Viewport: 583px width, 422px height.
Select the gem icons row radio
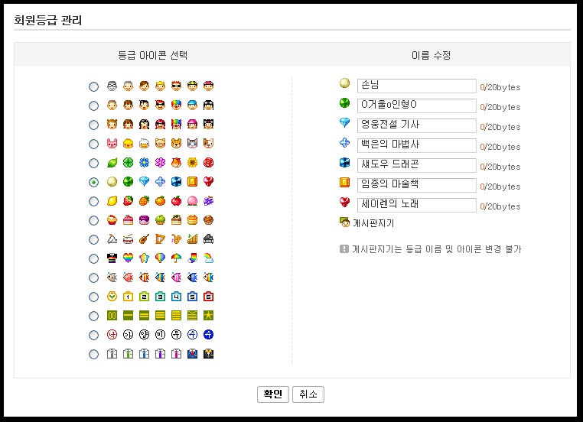pyautogui.click(x=93, y=182)
